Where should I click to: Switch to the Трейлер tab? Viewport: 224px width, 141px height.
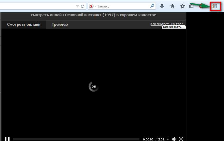pos(60,25)
